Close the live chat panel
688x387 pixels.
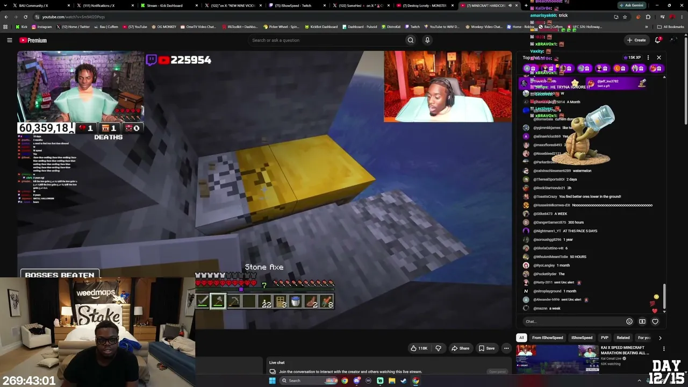coord(659,58)
